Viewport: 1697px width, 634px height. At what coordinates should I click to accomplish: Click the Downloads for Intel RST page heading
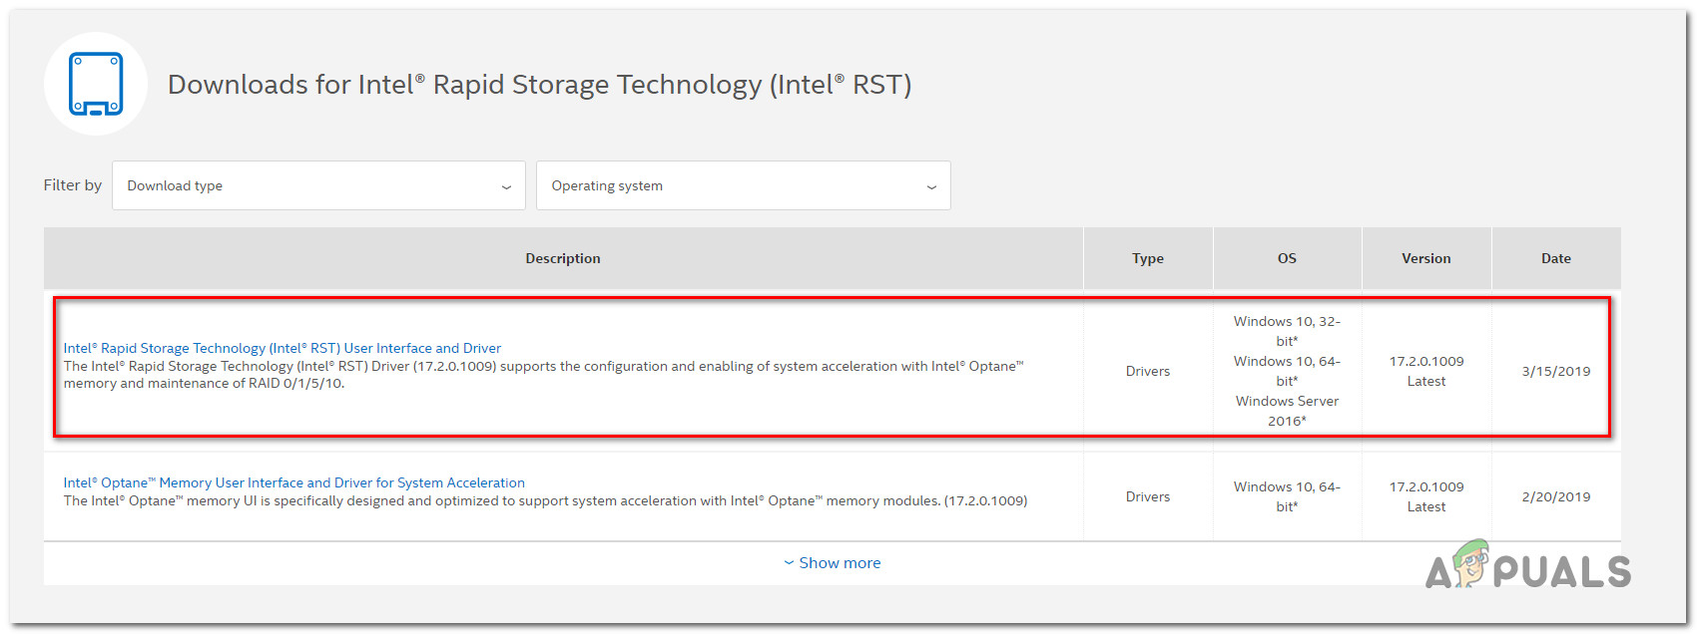[x=539, y=85]
